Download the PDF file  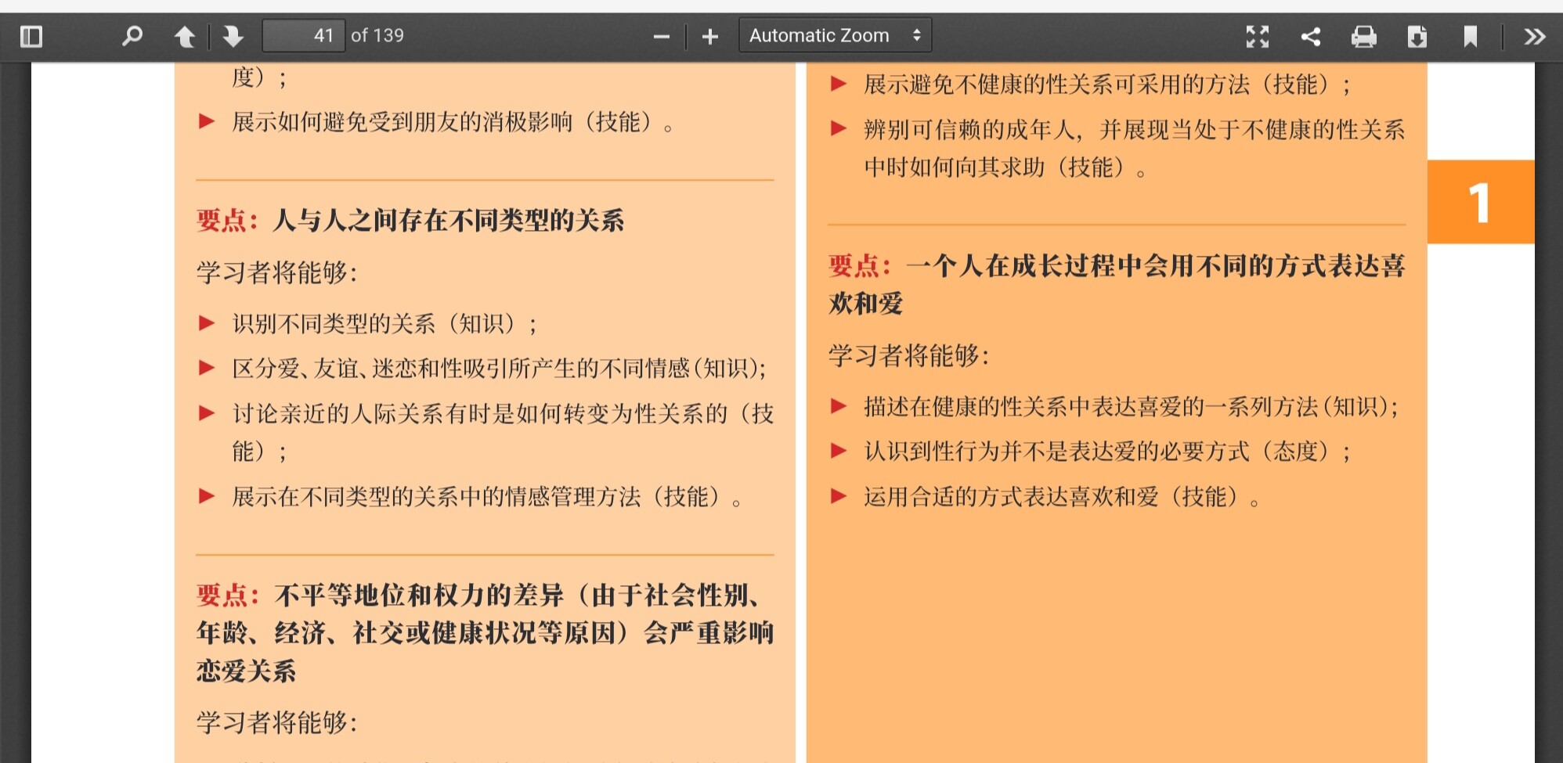(x=1417, y=36)
